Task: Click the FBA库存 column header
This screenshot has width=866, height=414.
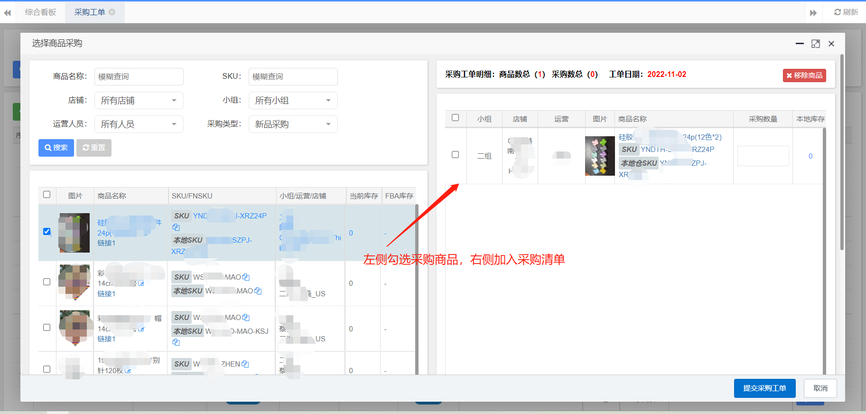Action: point(399,196)
